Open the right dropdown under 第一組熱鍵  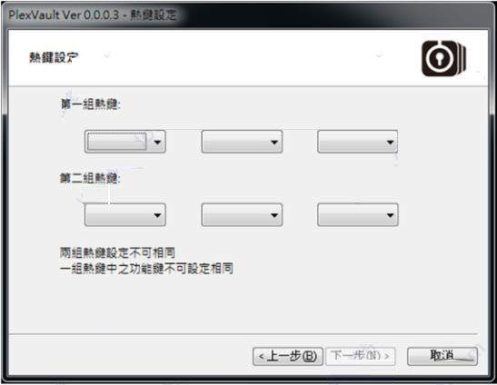tap(358, 142)
